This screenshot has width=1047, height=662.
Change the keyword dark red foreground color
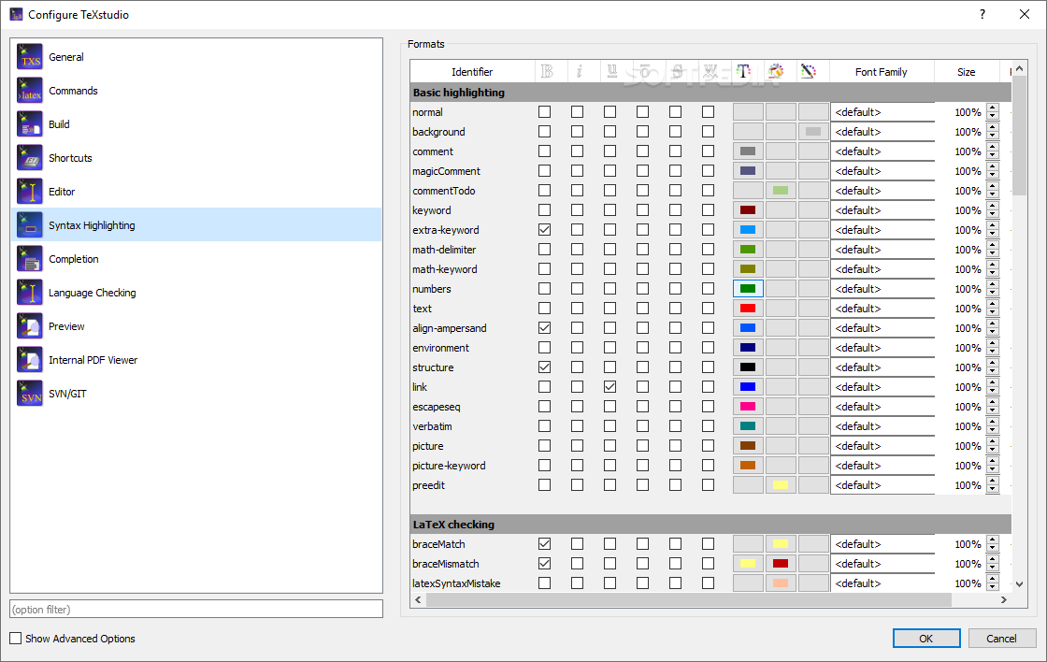tap(748, 210)
